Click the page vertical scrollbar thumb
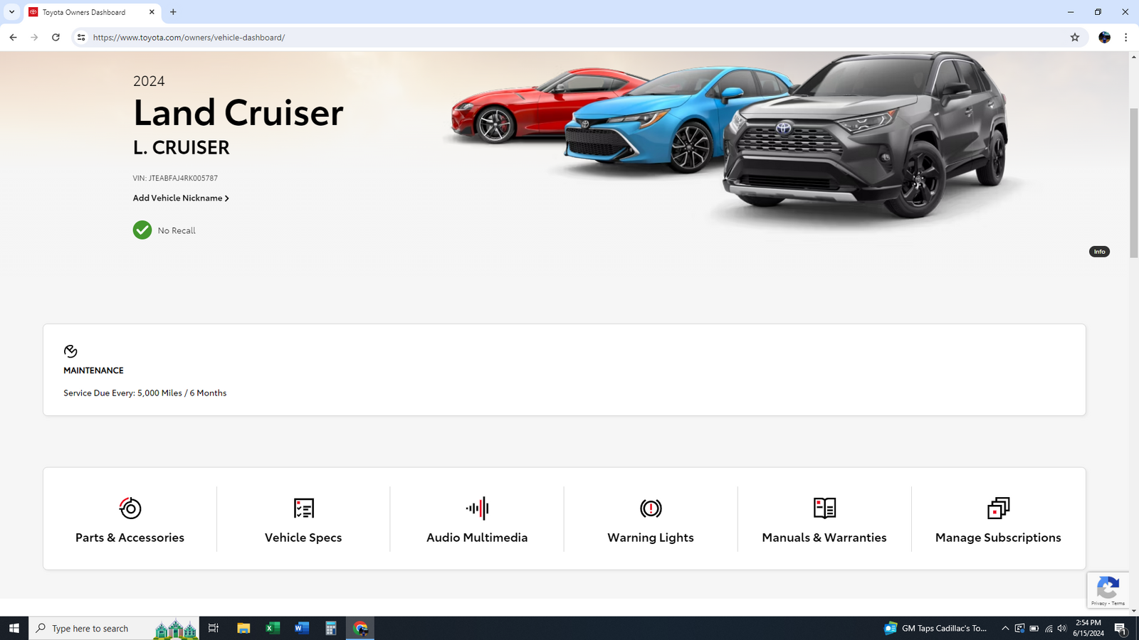1139x640 pixels. [x=1134, y=183]
